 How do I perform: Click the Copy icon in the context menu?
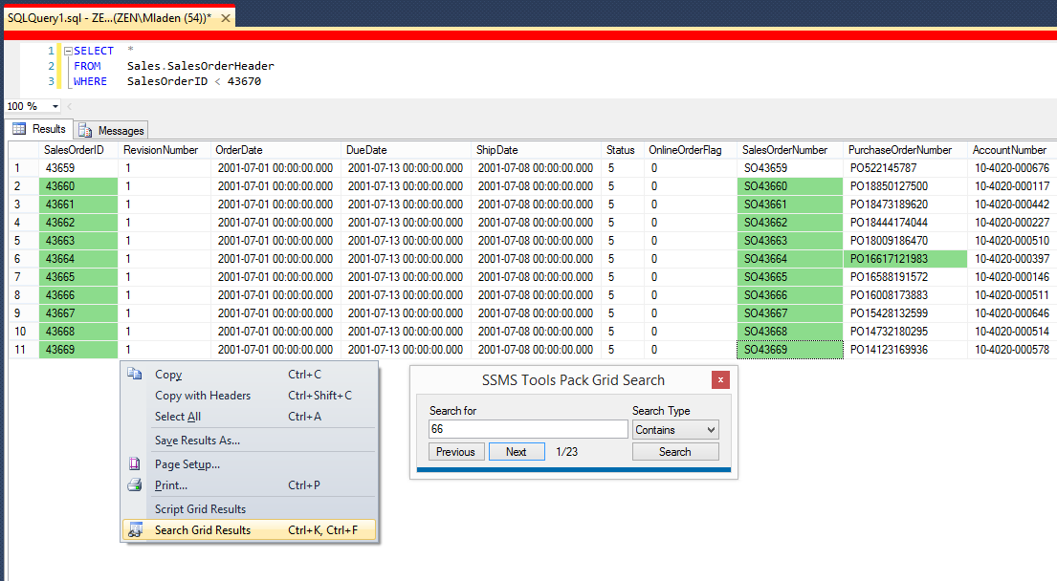click(135, 375)
